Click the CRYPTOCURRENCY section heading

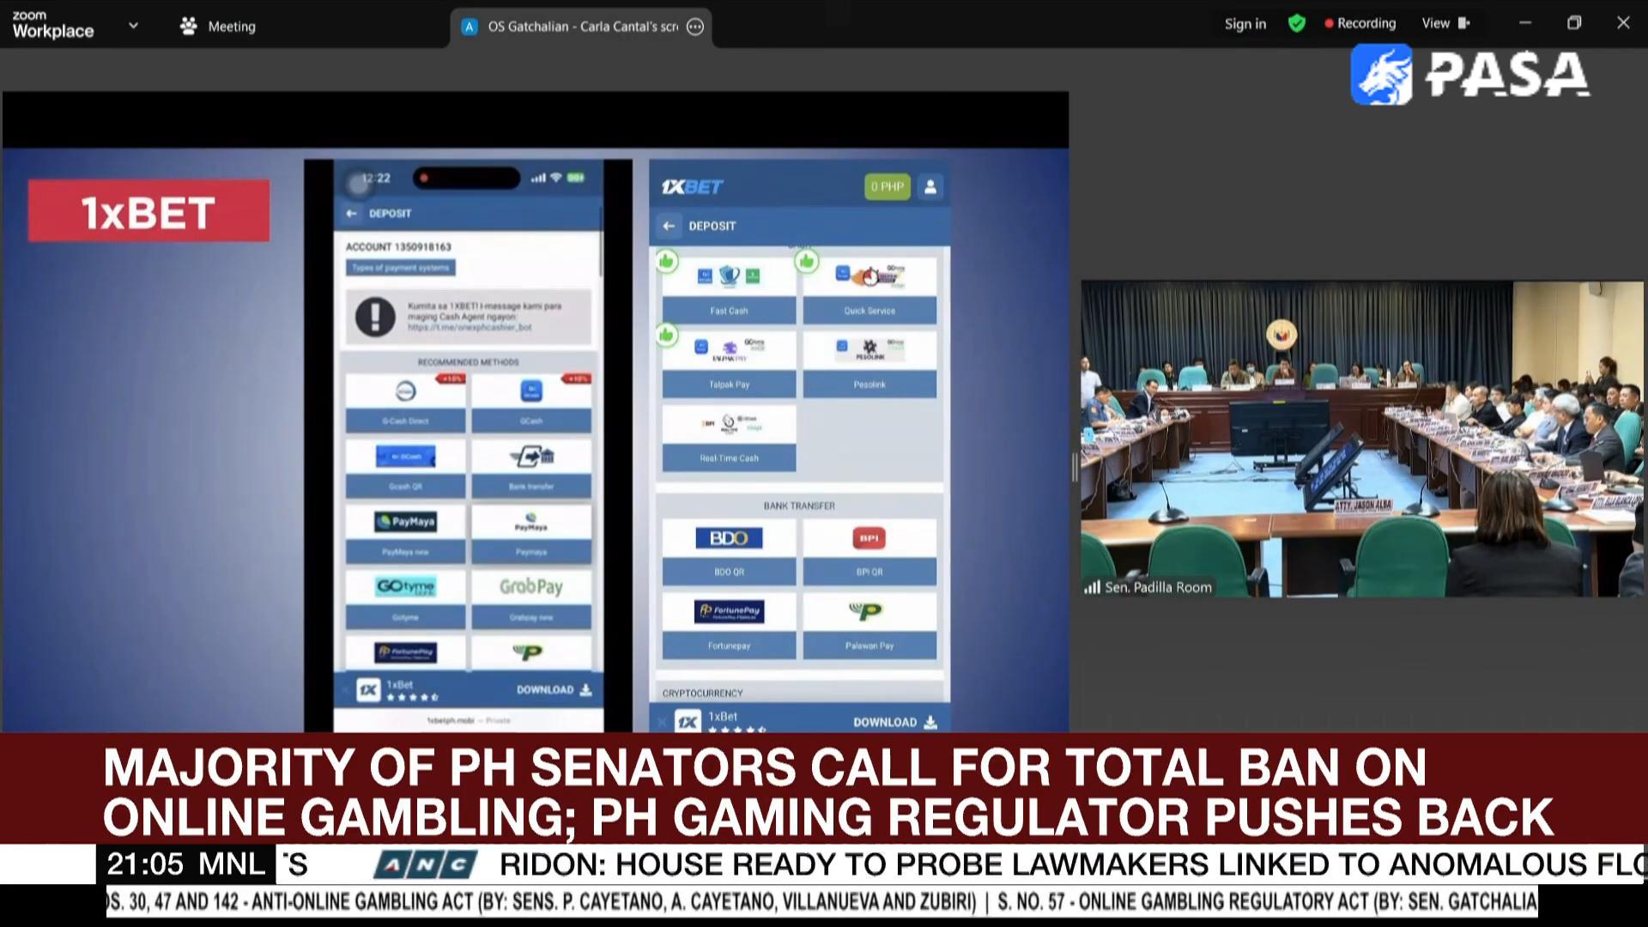pos(702,694)
